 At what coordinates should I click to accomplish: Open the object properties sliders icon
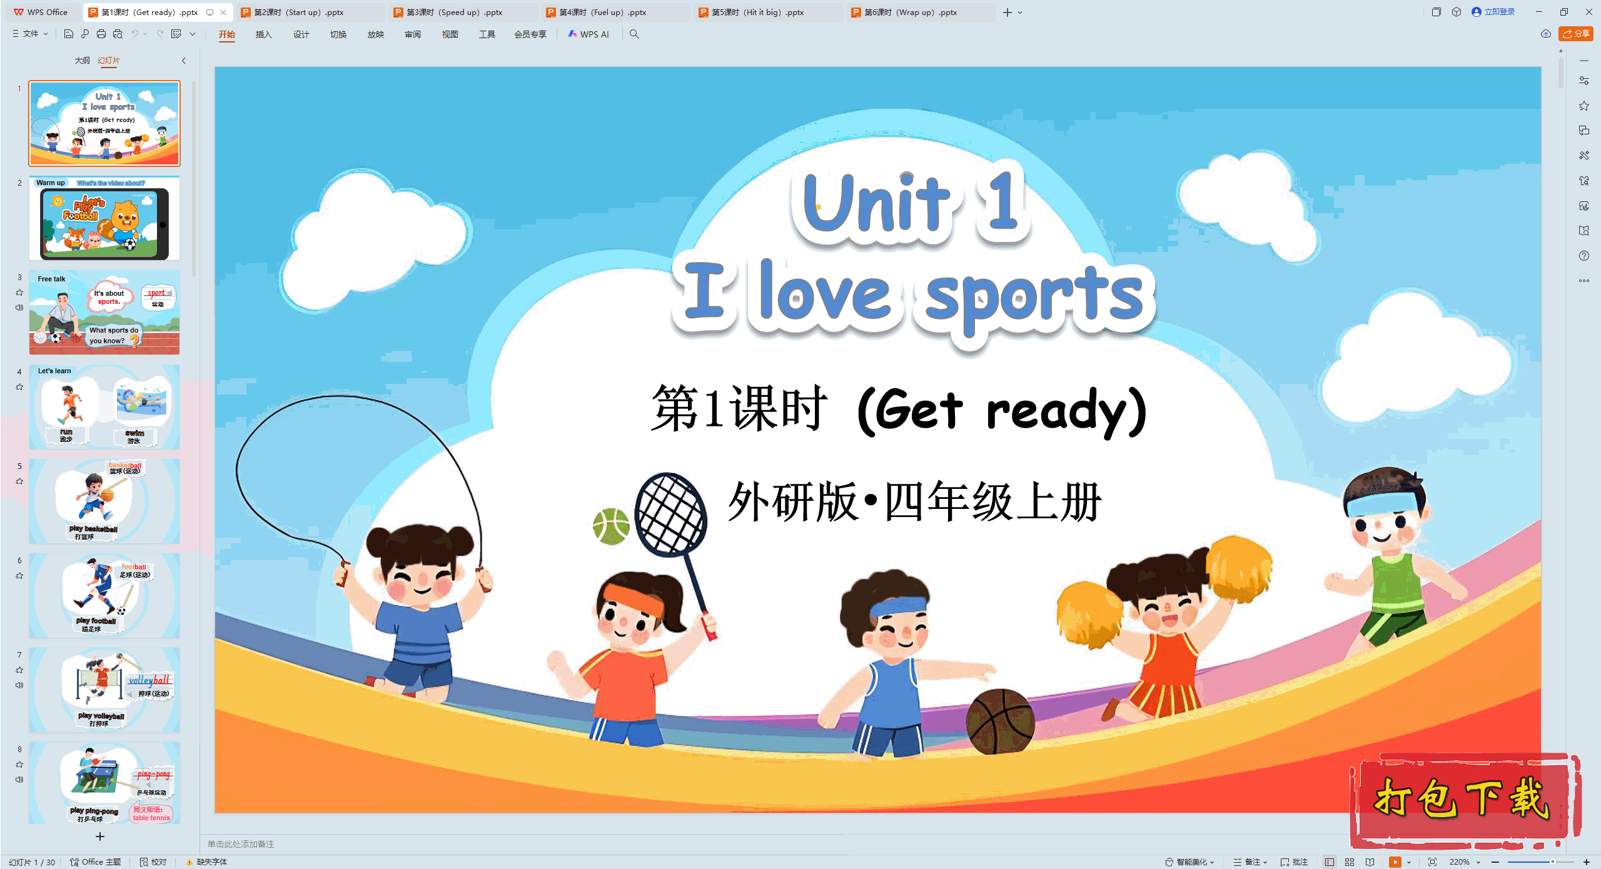pyautogui.click(x=1584, y=81)
